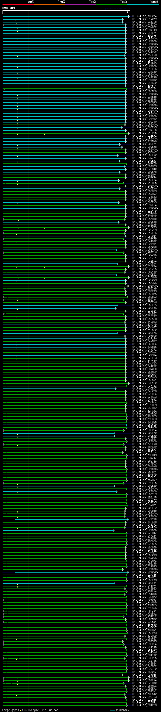The width and height of the screenshot is (161, 712).
Task: Select the UniRef100_B2AXV1 label
Action: pyautogui.click(x=144, y=411)
